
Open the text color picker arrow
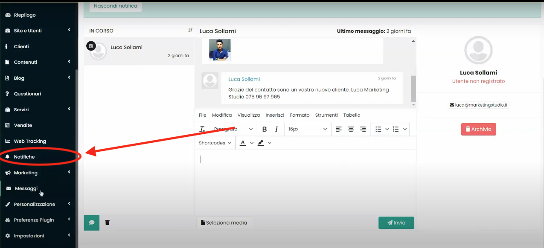click(x=252, y=143)
